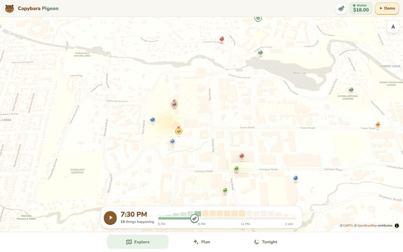Select blue marker south of Campus Road
This screenshot has height=252, width=403.
point(295,178)
